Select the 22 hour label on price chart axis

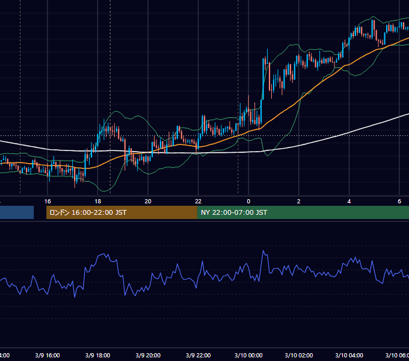(x=198, y=202)
